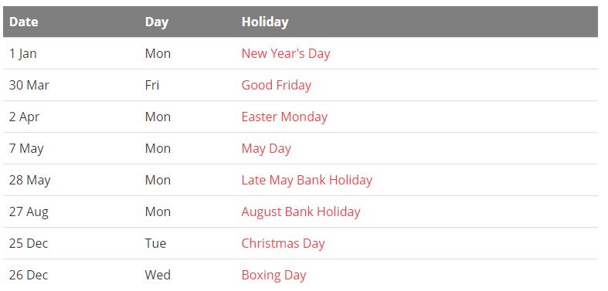Click the 2 Apr date cell
608x291 pixels.
point(24,117)
